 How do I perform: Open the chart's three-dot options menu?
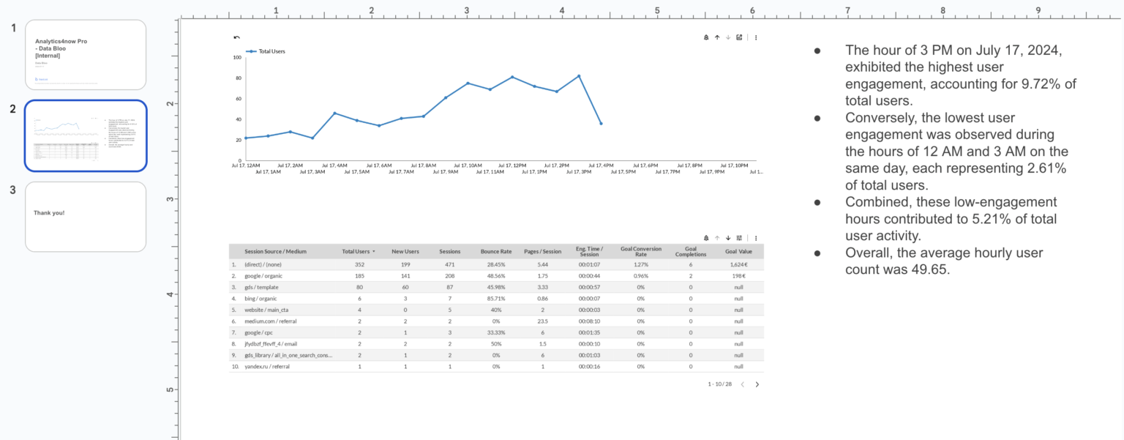[x=756, y=37]
